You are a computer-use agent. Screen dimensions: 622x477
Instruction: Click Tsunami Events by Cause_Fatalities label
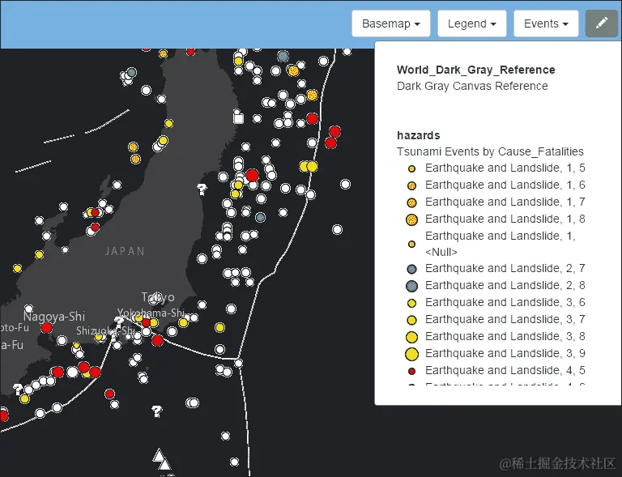(490, 151)
